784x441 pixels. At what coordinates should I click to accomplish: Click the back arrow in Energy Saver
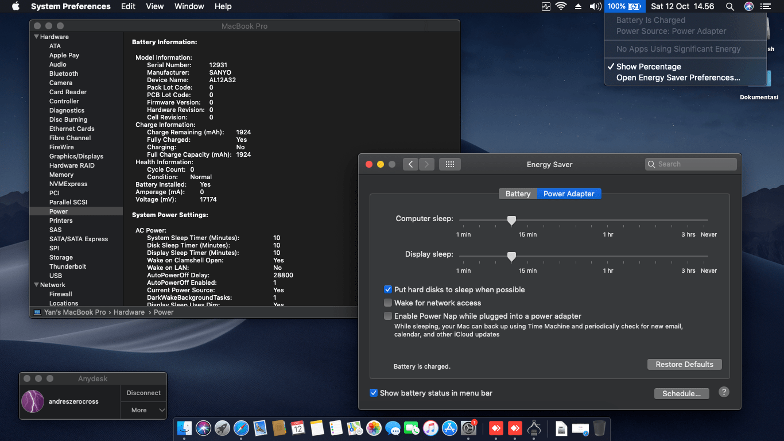click(410, 164)
